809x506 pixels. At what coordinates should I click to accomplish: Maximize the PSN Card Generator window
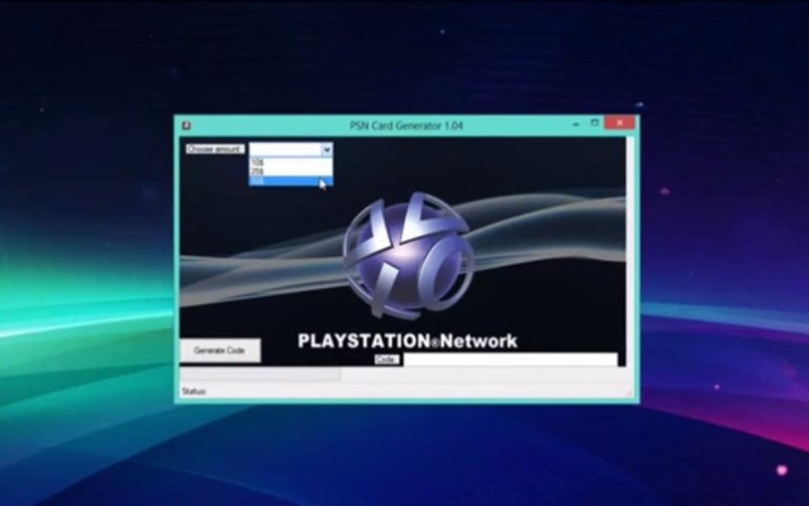point(594,123)
